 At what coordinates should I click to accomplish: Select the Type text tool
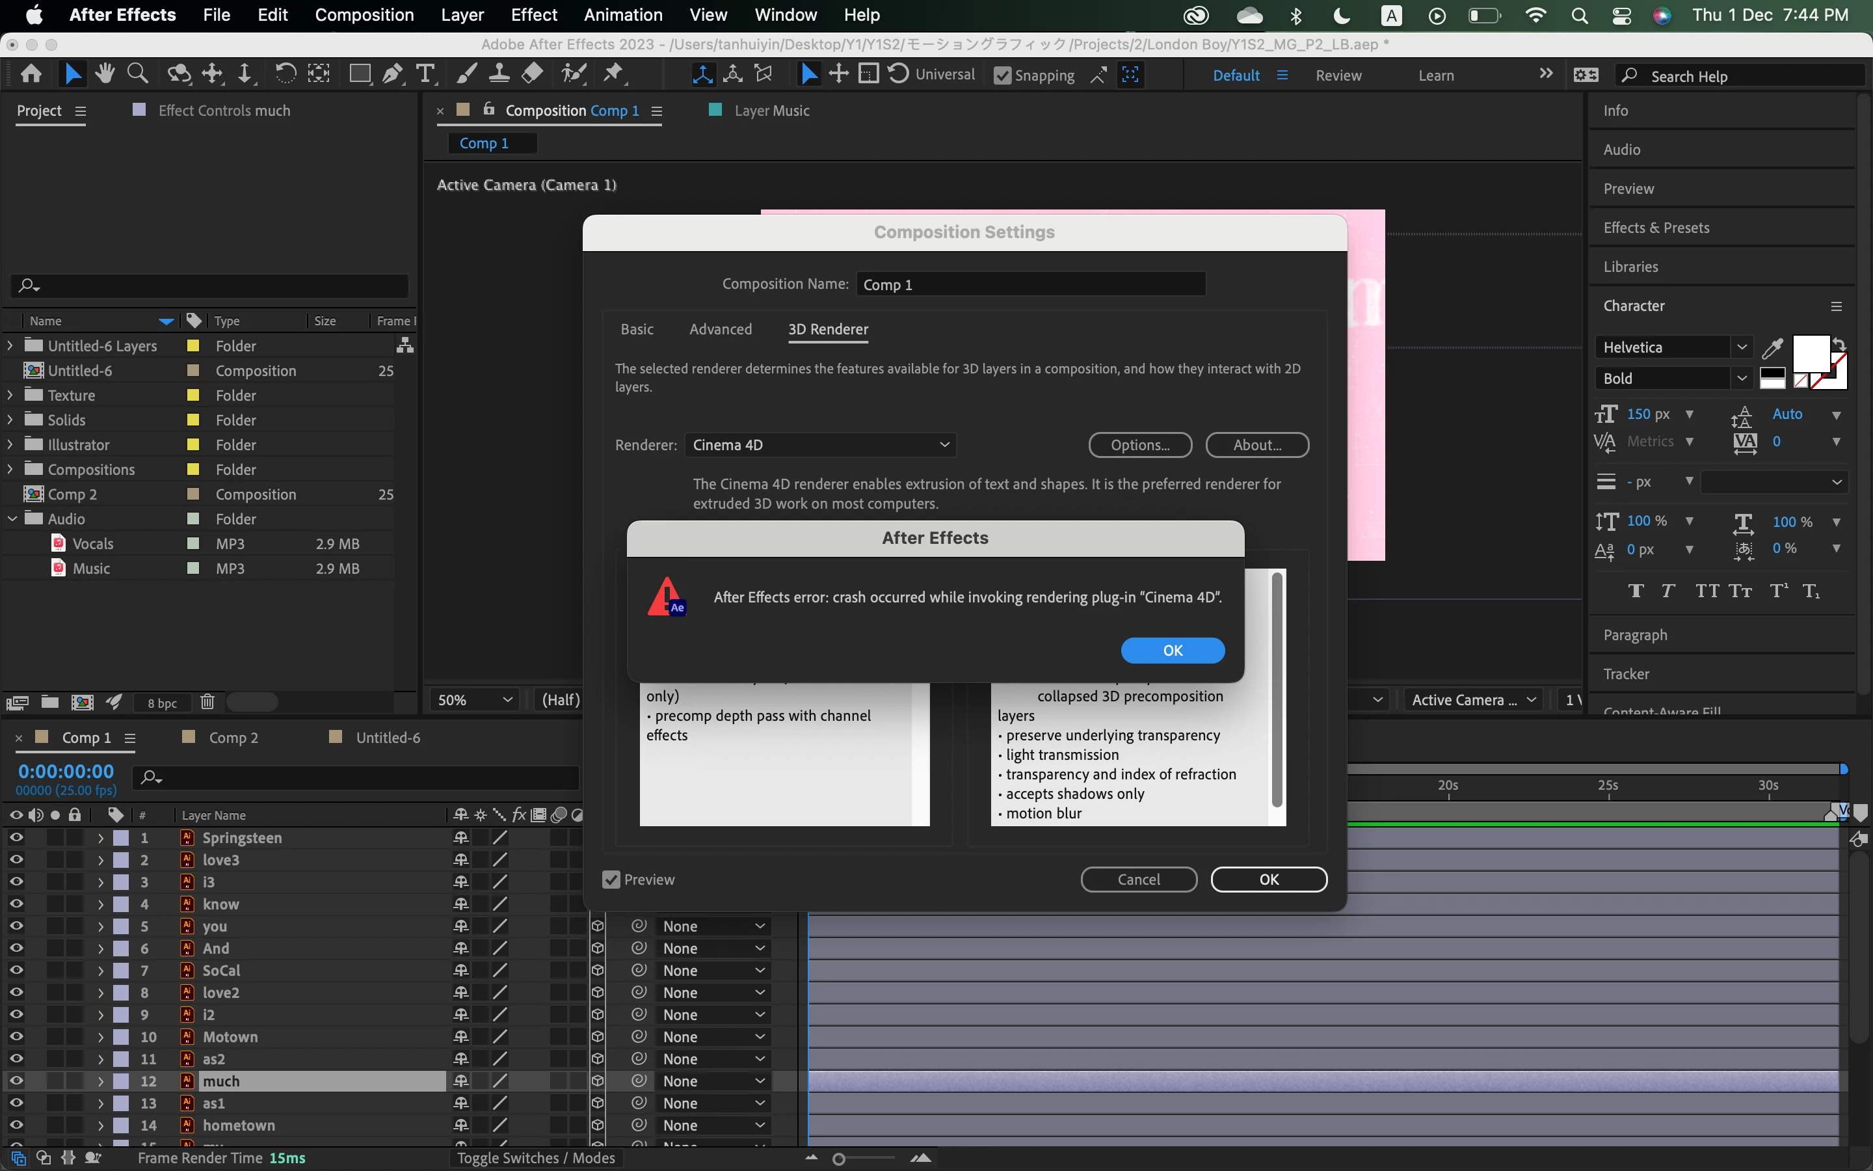click(x=425, y=74)
